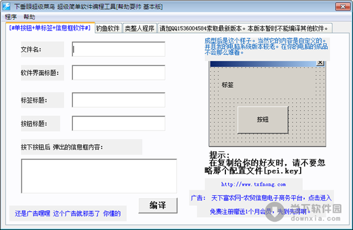
Task: Click the blue 成型后是这个样子 description text
Action: 266,46
